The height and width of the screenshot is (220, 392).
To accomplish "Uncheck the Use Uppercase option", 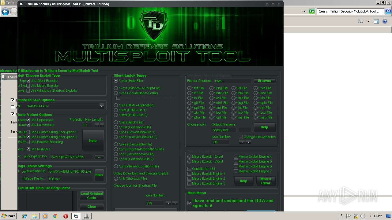I will click(28, 120).
